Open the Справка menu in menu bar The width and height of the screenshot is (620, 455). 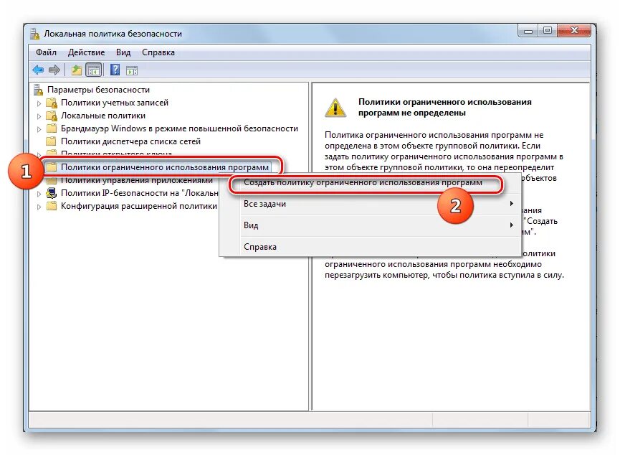[x=158, y=52]
